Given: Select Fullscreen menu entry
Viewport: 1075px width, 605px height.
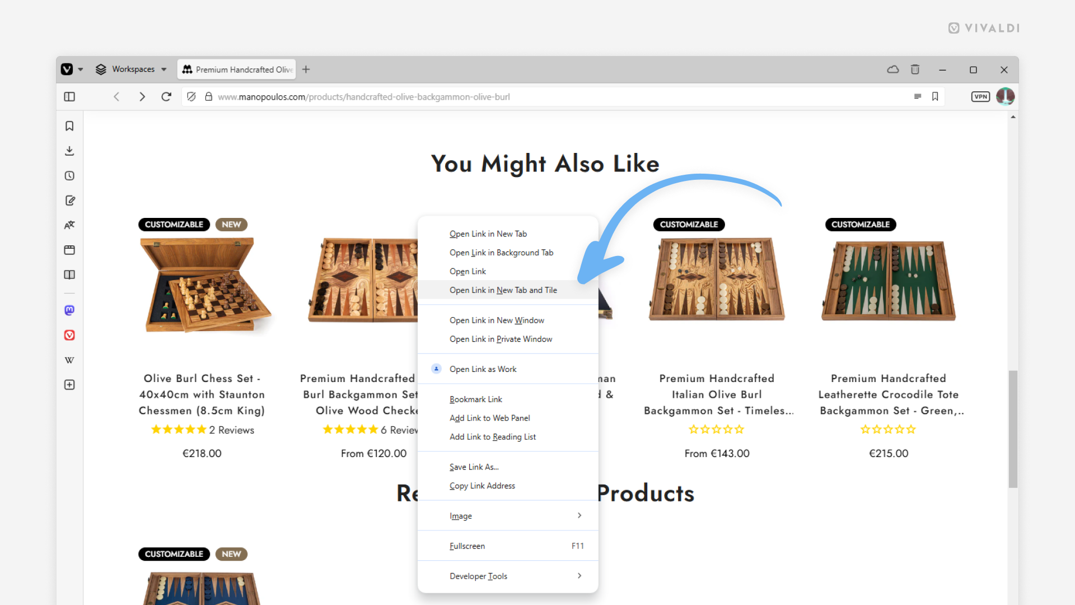Looking at the screenshot, I should pyautogui.click(x=508, y=546).
